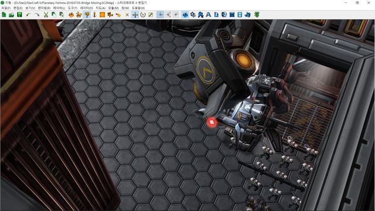Open the 레이어(L) menu
The image size is (375, 211).
coord(59,8)
